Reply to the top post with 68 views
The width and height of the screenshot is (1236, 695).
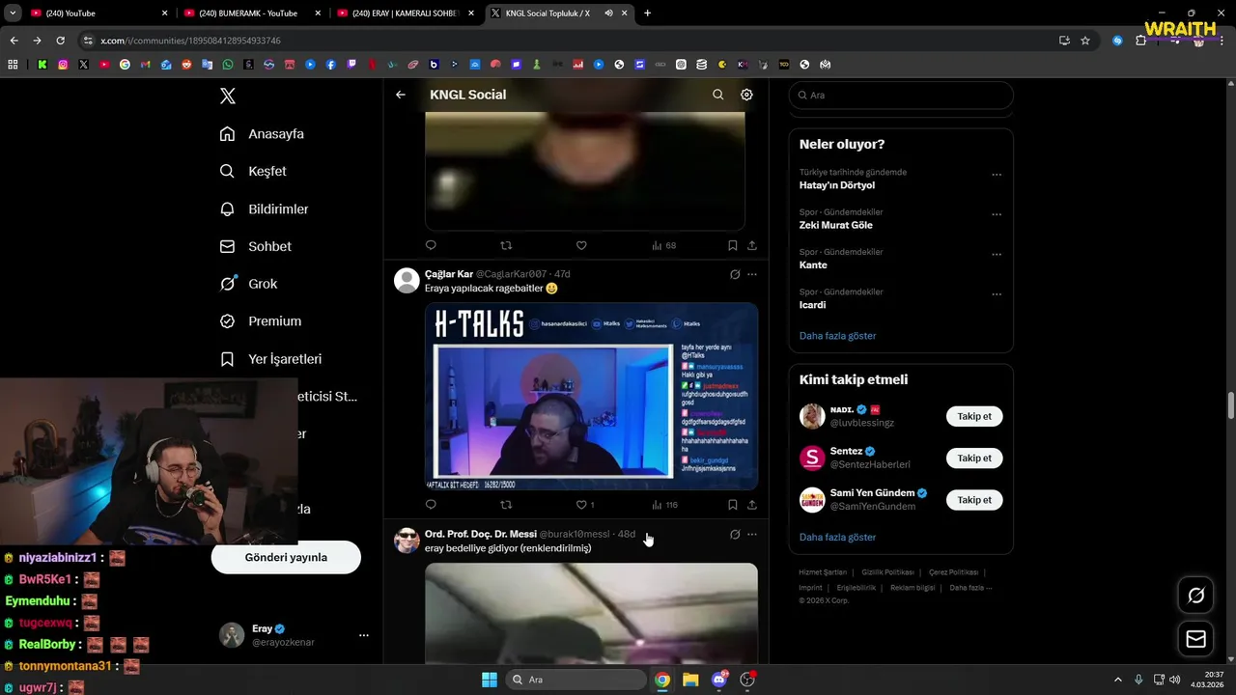431,245
